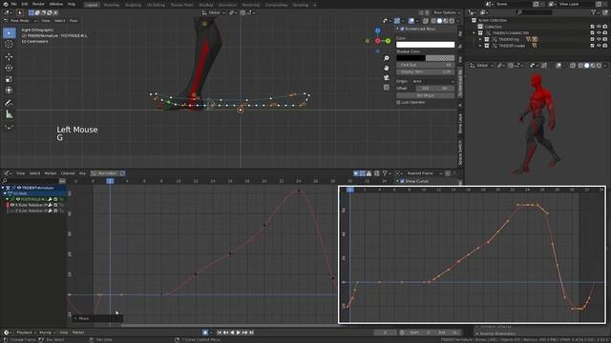
Task: Expand the TRIDENT-model outliner row
Action: (480, 46)
